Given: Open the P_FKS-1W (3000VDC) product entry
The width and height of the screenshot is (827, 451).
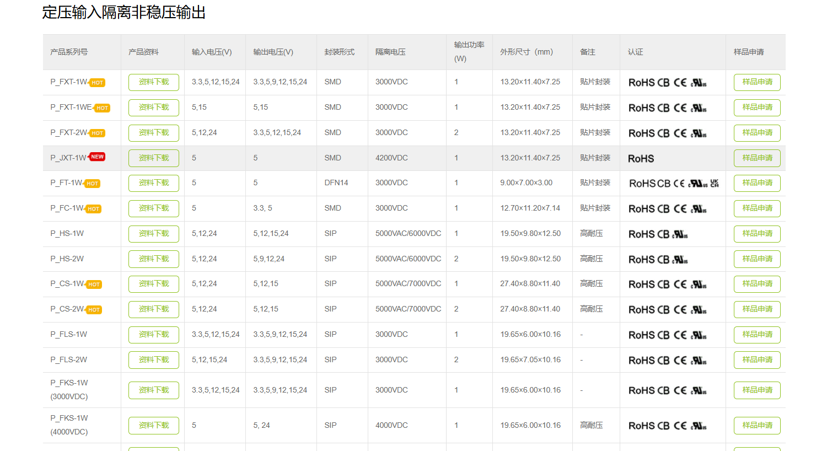Looking at the screenshot, I should coord(69,390).
